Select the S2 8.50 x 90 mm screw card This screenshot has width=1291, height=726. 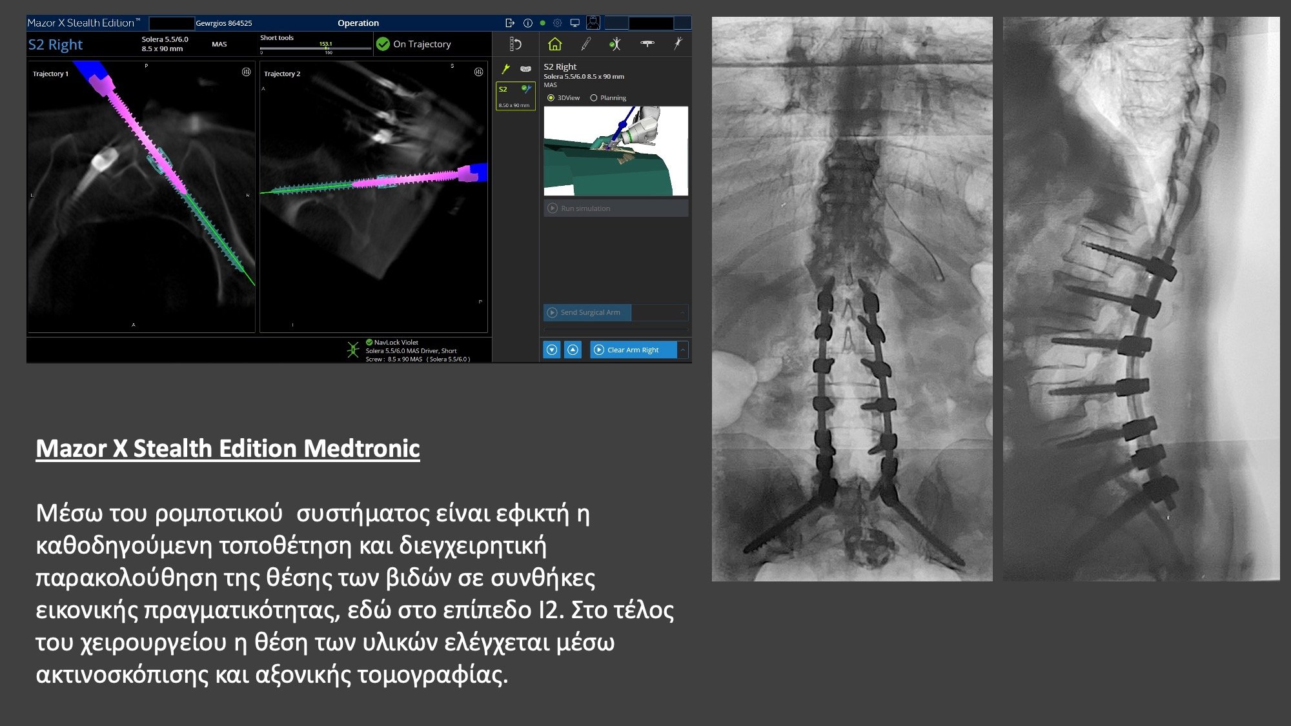515,96
